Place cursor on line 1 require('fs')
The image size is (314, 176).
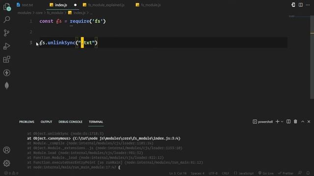87,21
